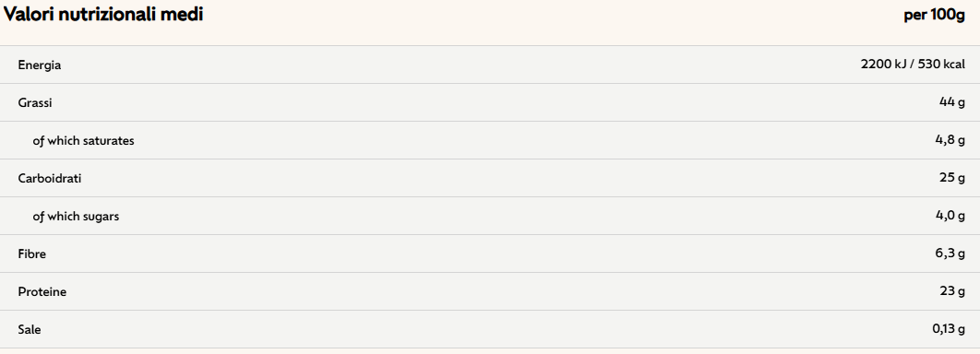Image resolution: width=980 pixels, height=354 pixels.
Task: Select the 4,8 g saturates value
Action: pos(950,140)
